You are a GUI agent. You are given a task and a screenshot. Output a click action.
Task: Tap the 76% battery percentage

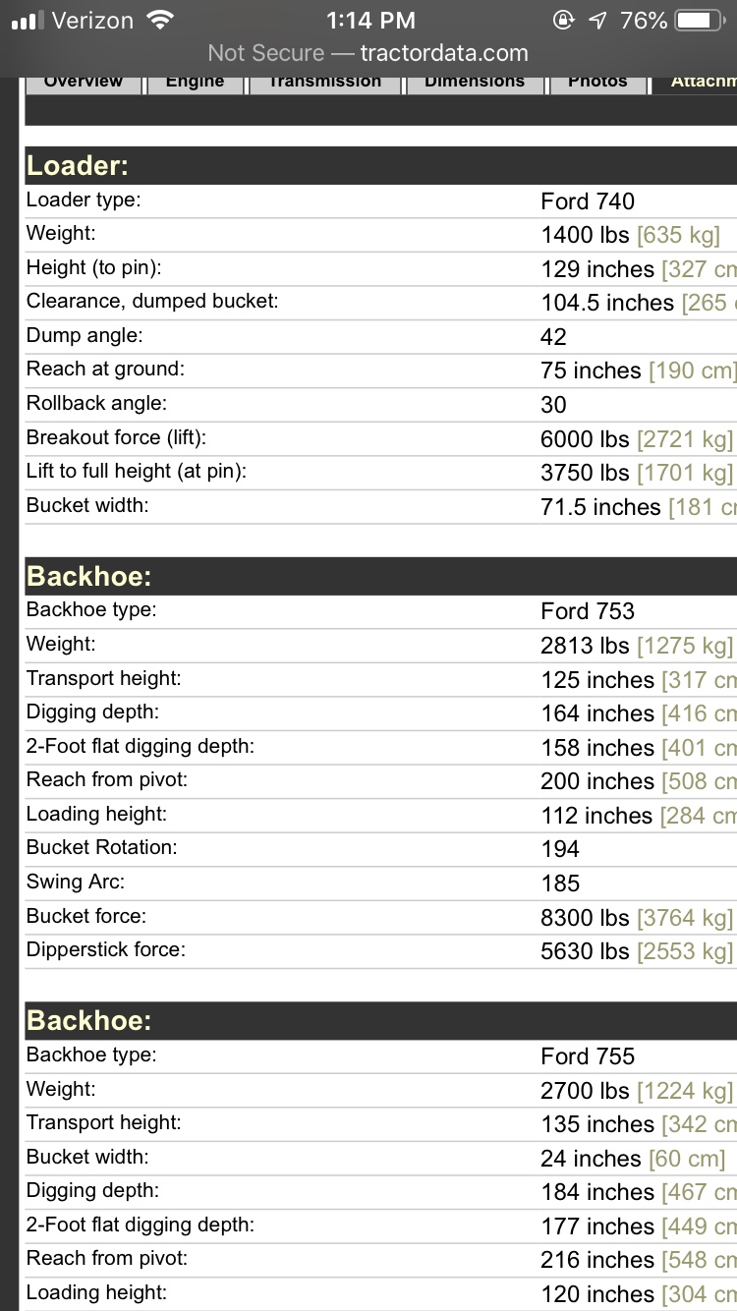(645, 21)
